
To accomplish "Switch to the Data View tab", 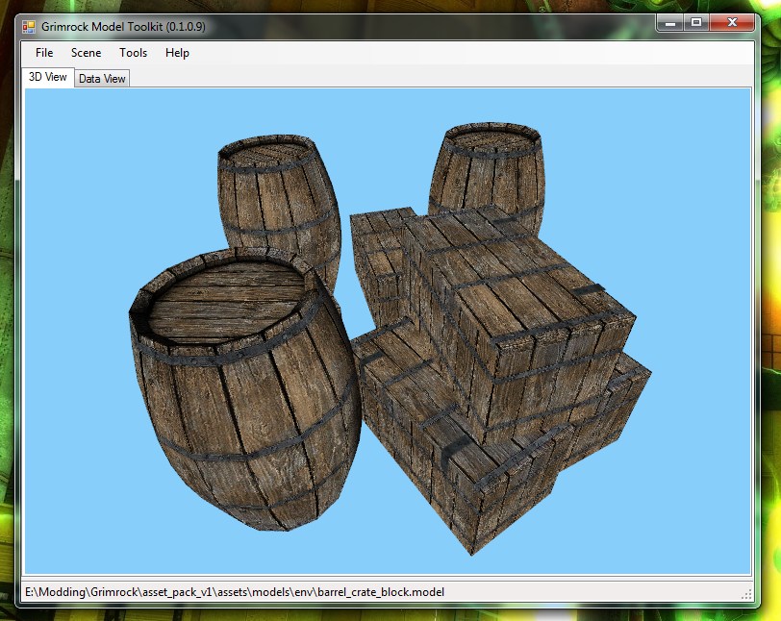I will pyautogui.click(x=102, y=79).
